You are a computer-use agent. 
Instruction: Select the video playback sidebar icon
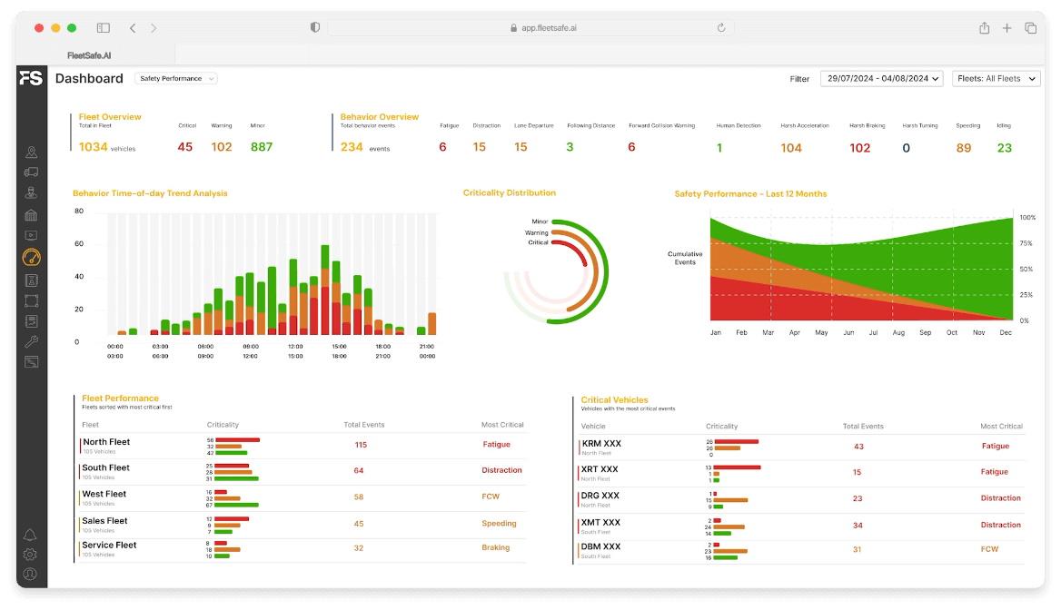tap(32, 236)
